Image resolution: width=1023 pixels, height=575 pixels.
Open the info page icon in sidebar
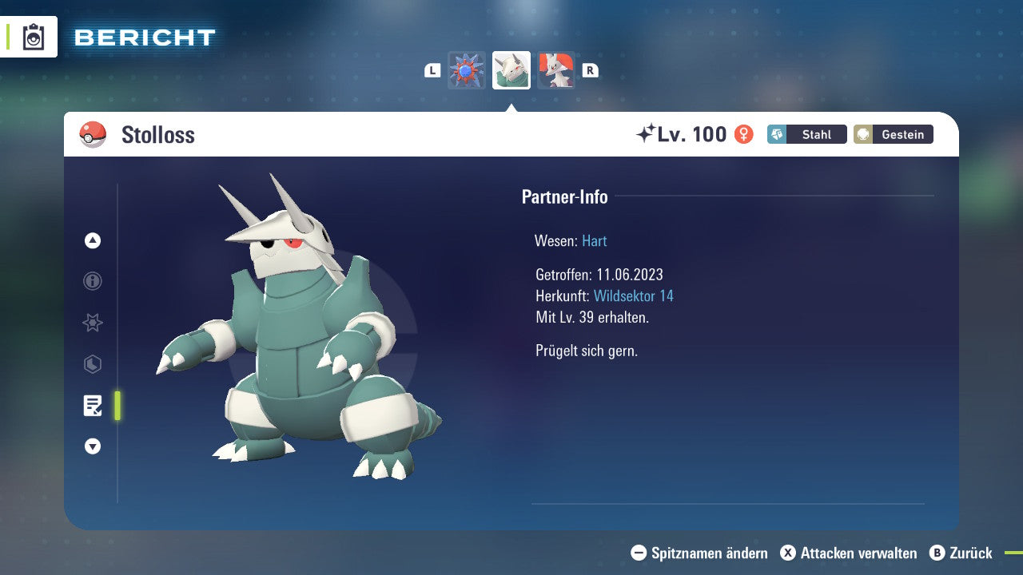click(x=93, y=281)
